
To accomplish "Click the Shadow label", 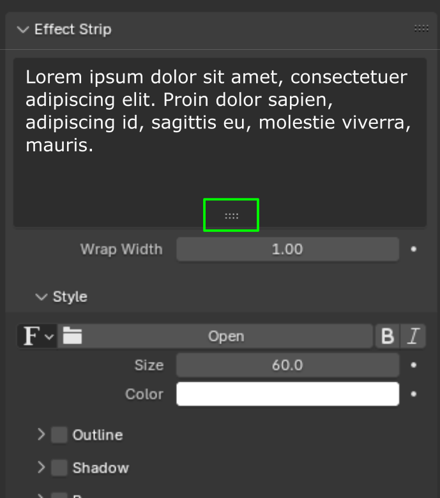I will point(101,468).
